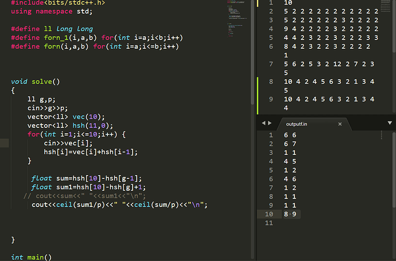Click the input pane vertical scrollbar
The height and width of the screenshot is (261, 396).
click(x=394, y=25)
